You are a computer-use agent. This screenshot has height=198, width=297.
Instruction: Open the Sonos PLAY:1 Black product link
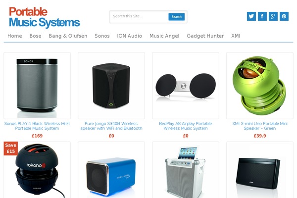coord(37,126)
